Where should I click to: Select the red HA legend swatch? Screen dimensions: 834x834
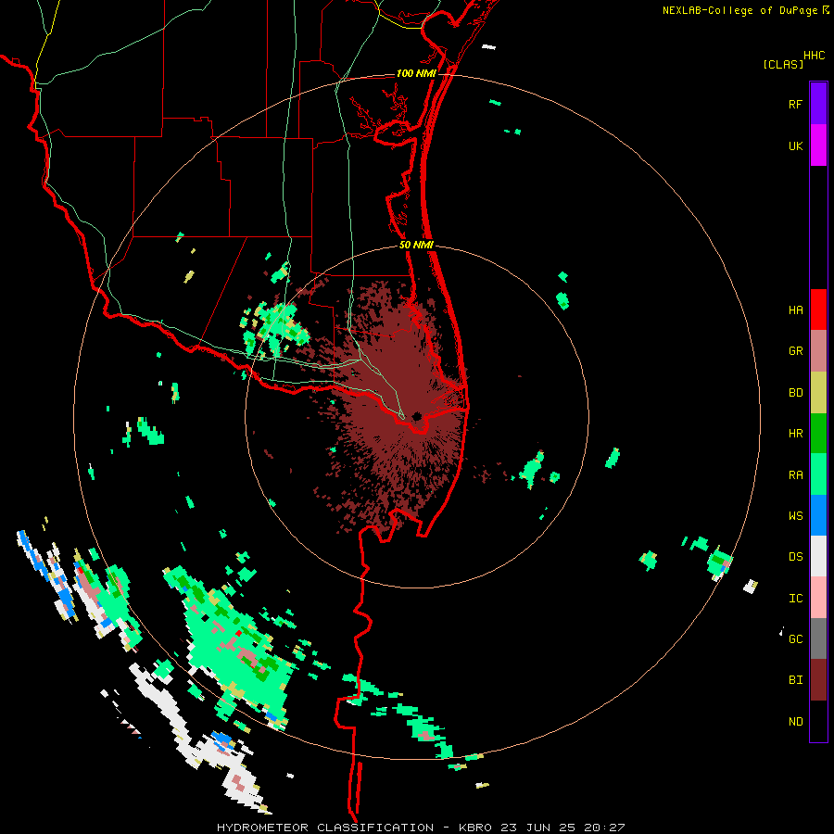click(818, 310)
